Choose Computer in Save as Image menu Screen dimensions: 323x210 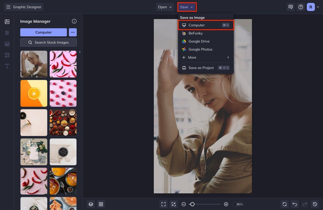[206, 25]
